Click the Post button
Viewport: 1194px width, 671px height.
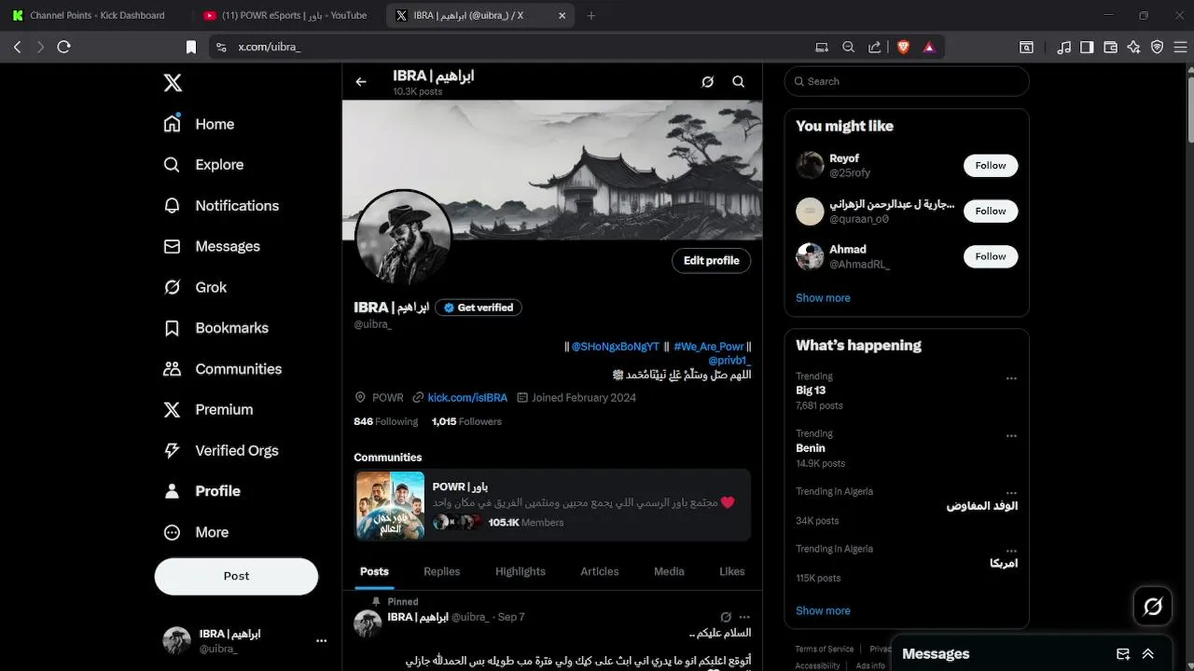coord(236,576)
